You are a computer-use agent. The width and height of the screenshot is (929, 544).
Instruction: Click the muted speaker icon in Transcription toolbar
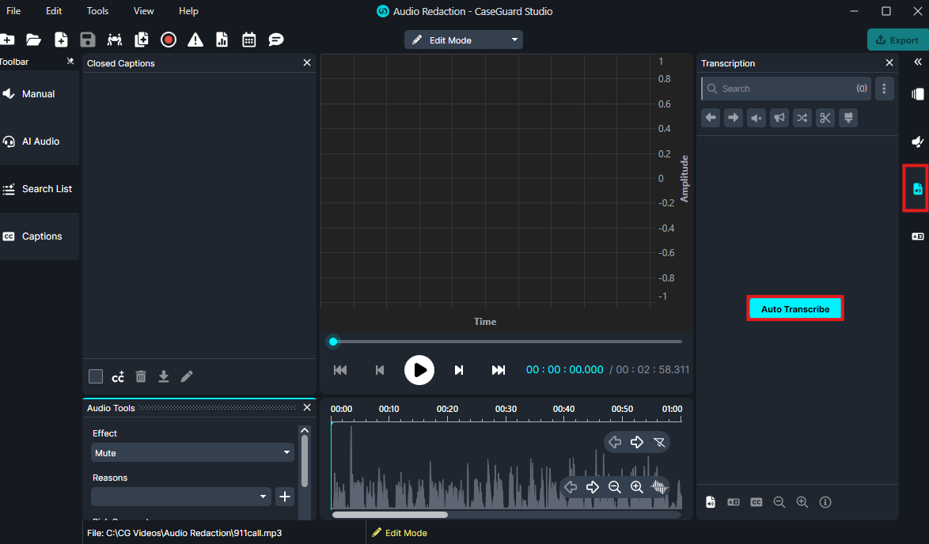[x=756, y=118]
